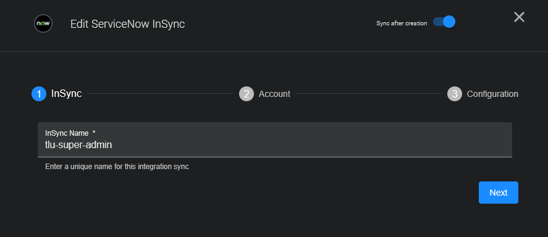Go to step 3 numbered circle
The height and width of the screenshot is (237, 548).
click(x=455, y=94)
